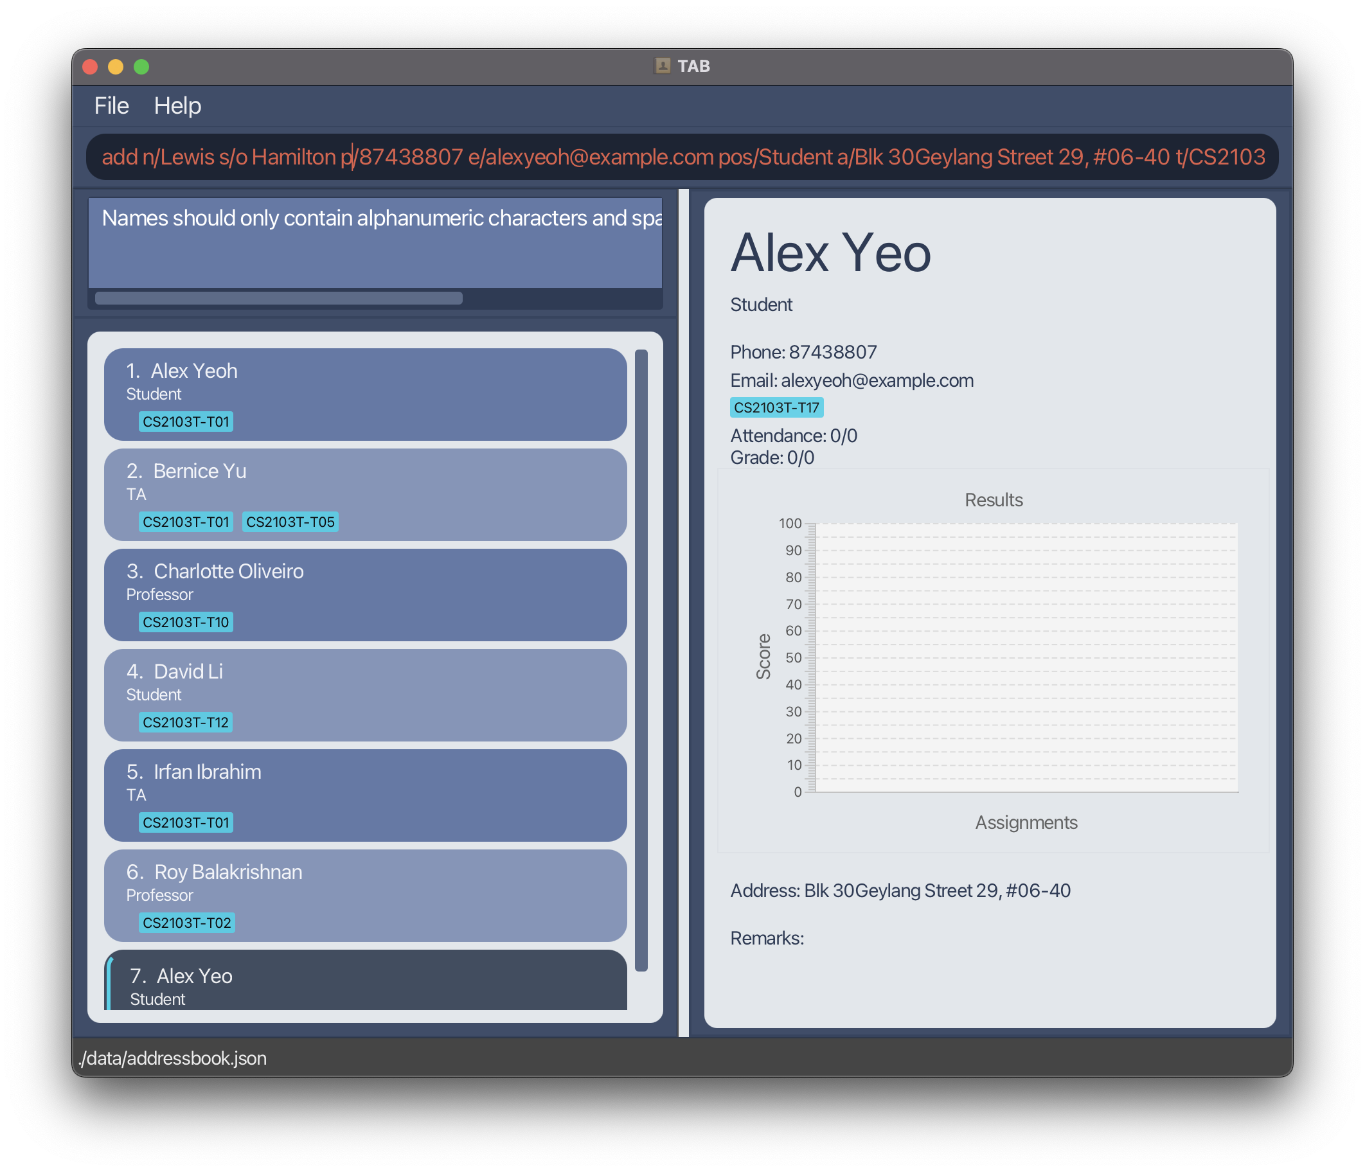The height and width of the screenshot is (1172, 1365).
Task: Select the Charlotte Oliveiro contact card
Action: coord(365,594)
